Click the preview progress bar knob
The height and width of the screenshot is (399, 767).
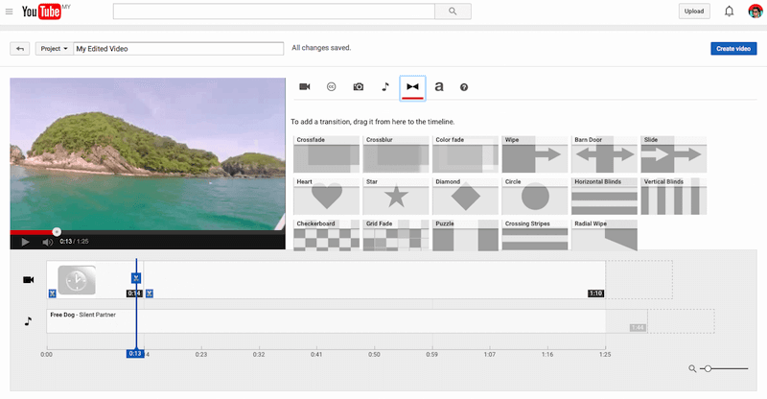[57, 231]
